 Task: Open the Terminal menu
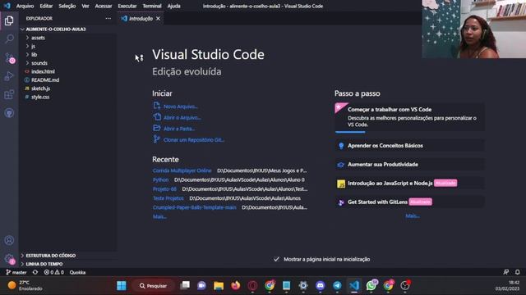152,6
